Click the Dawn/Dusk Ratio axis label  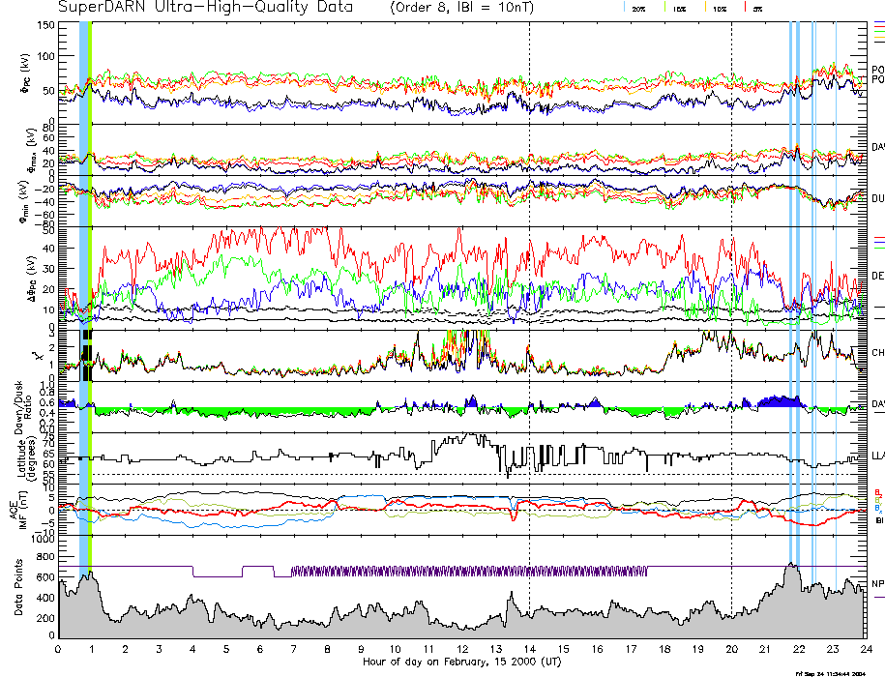pyautogui.click(x=19, y=407)
